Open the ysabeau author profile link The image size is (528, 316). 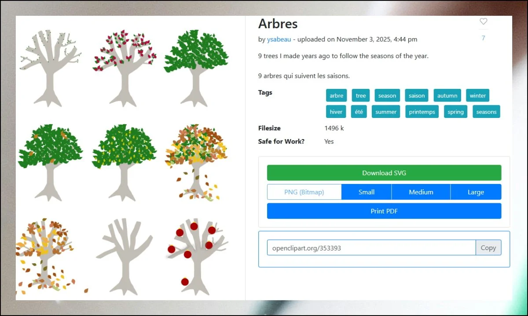point(279,40)
